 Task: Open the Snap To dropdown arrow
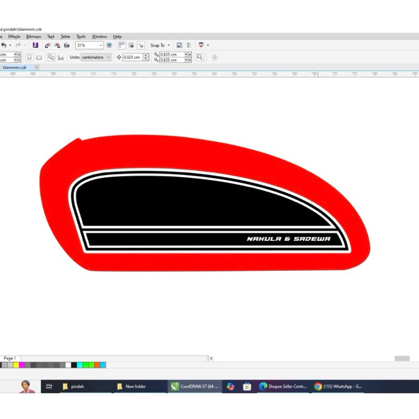[x=168, y=45]
